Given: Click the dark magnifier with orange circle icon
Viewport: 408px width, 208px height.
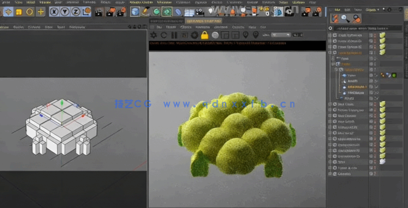Looking at the screenshot, I should coord(356,18).
